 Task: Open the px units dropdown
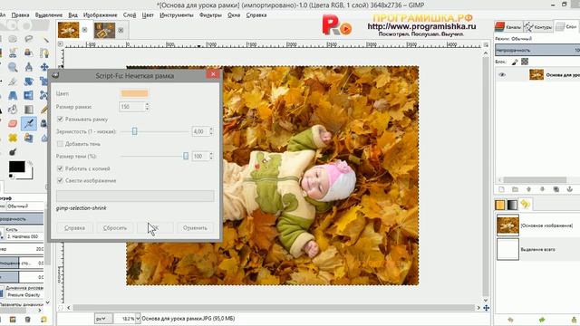coord(102,318)
